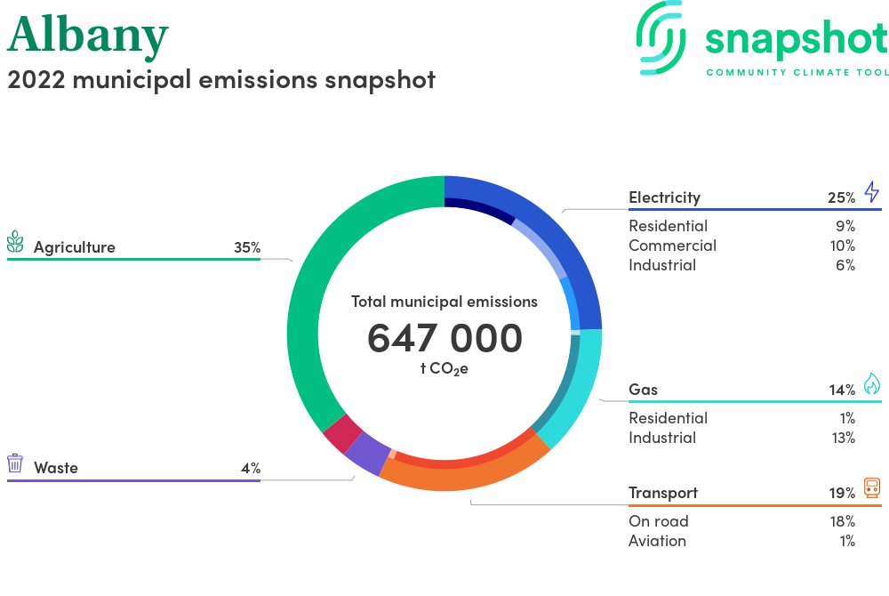The image size is (889, 596).
Task: Click the Agriculture plant icon
Action: (x=15, y=242)
